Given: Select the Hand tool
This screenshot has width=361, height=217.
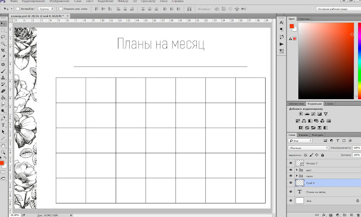Looking at the screenshot, I should (3, 145).
